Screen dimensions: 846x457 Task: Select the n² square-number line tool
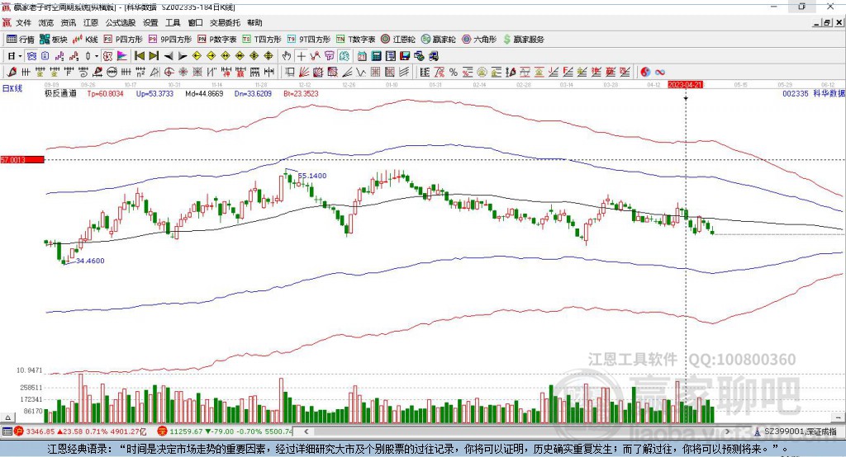140,73
